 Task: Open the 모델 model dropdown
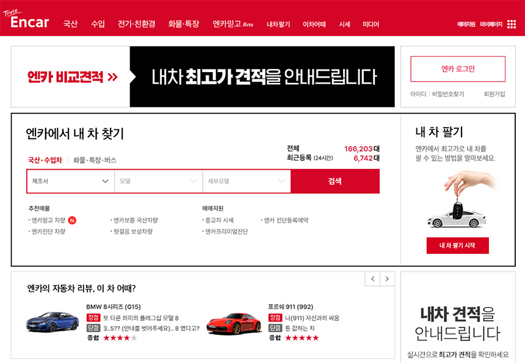pos(158,181)
